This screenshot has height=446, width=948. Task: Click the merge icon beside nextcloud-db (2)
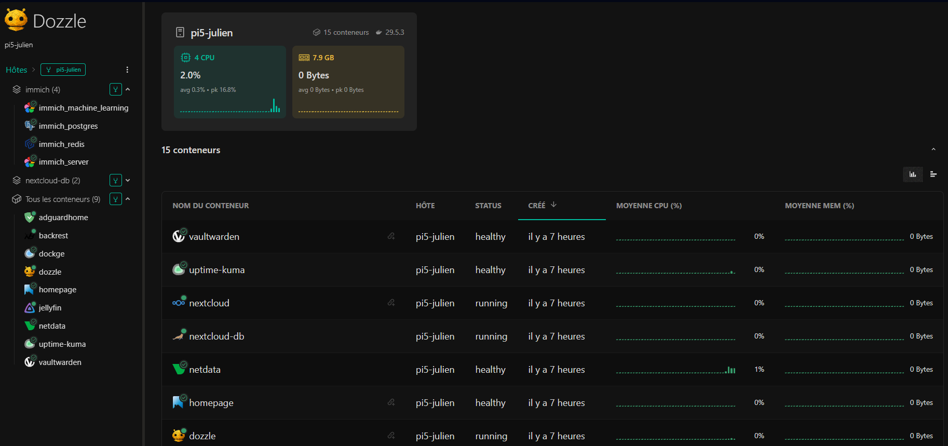116,180
